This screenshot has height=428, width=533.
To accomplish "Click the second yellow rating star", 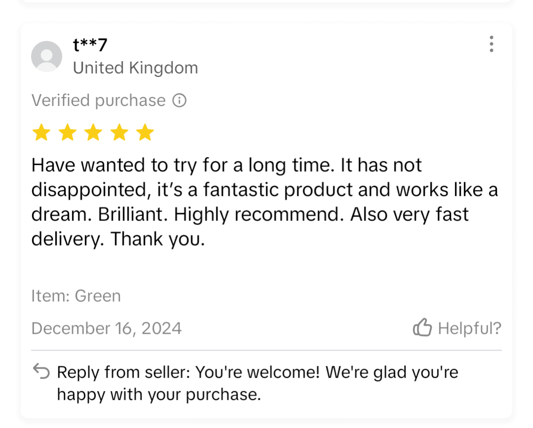I will pos(67,133).
